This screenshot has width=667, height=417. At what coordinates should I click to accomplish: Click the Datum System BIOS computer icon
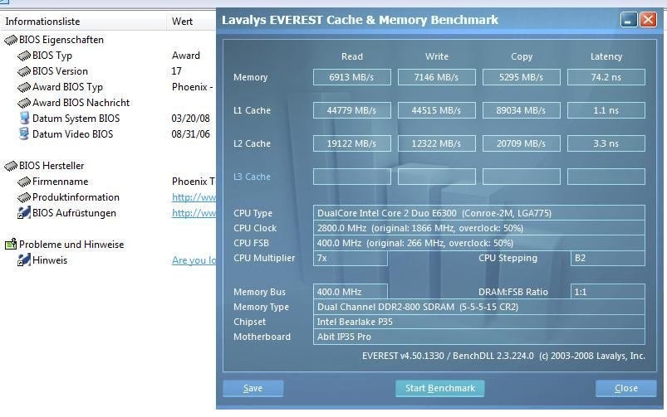24,118
